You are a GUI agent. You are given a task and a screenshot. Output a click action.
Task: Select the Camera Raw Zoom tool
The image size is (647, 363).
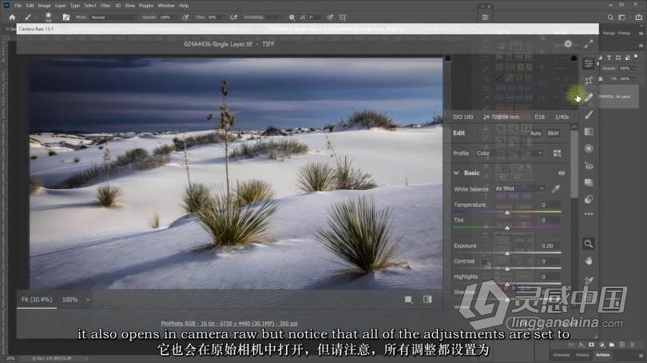[x=589, y=243]
